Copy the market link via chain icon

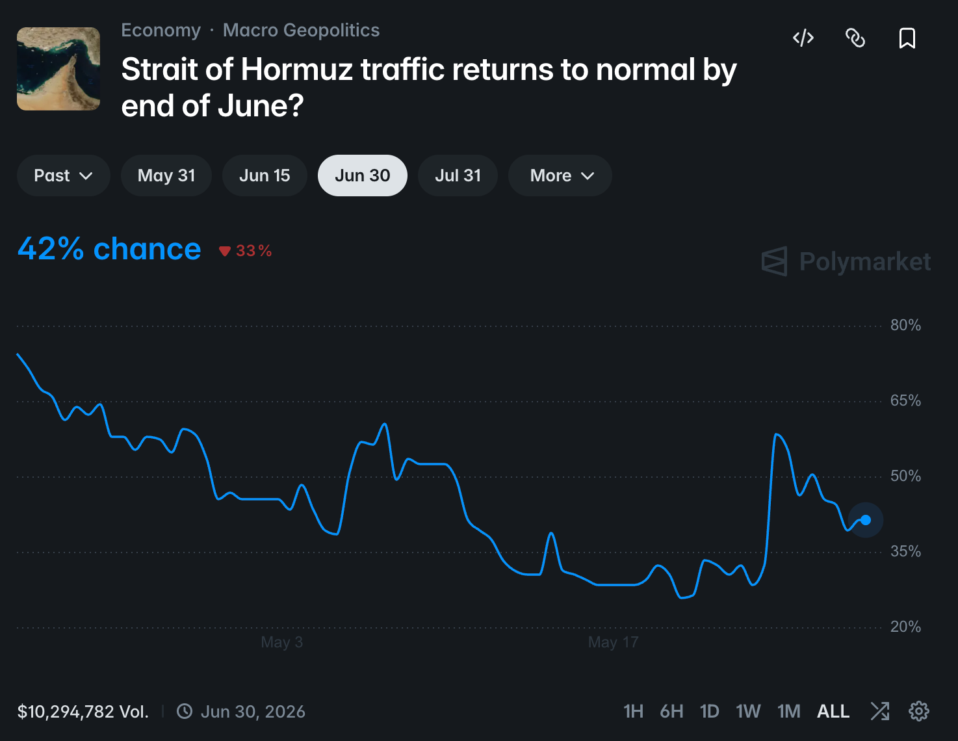[x=855, y=38]
